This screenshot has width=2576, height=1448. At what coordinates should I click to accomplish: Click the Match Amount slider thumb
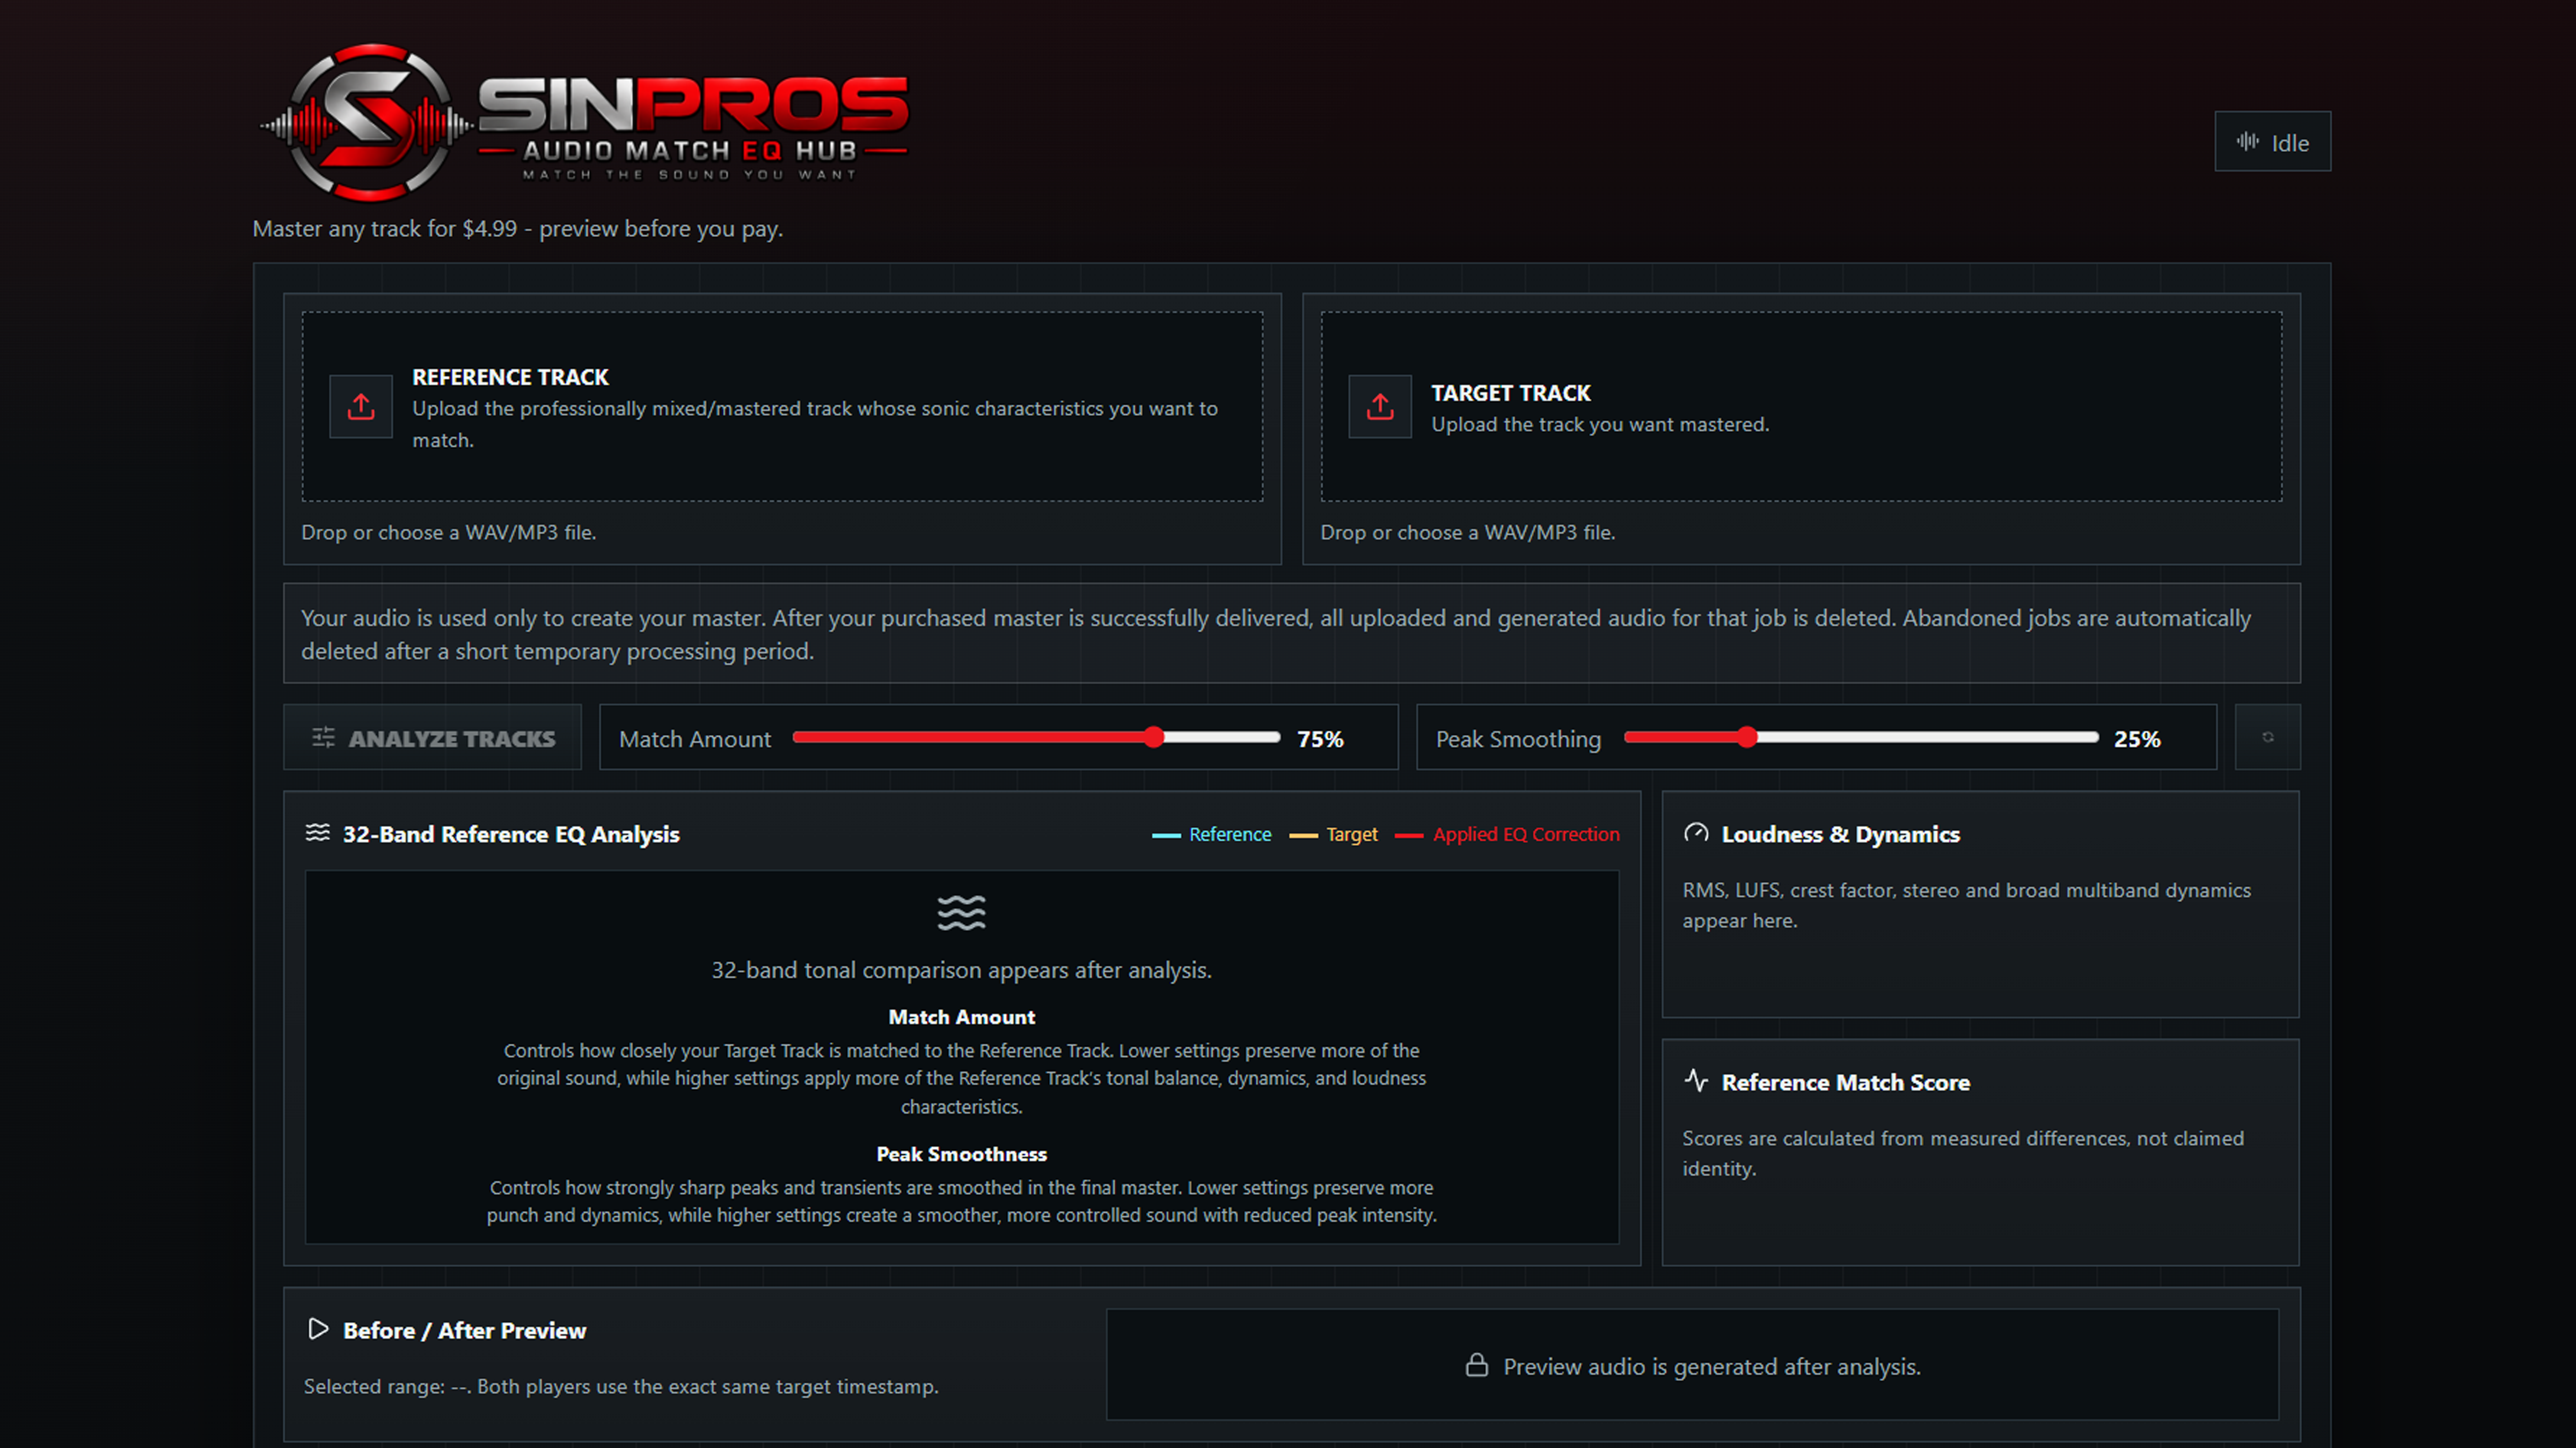[1154, 737]
